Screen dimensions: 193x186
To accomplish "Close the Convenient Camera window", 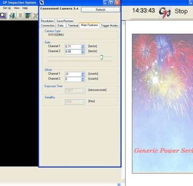I will [x=117, y=2].
